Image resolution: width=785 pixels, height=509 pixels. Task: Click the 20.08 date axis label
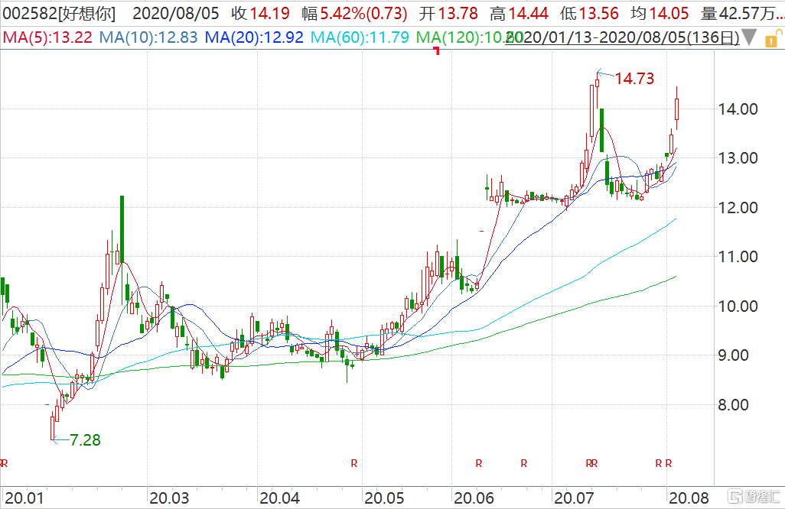tap(689, 498)
